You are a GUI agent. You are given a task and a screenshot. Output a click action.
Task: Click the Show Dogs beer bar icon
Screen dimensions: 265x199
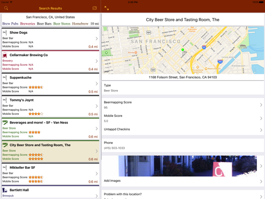point(5,32)
